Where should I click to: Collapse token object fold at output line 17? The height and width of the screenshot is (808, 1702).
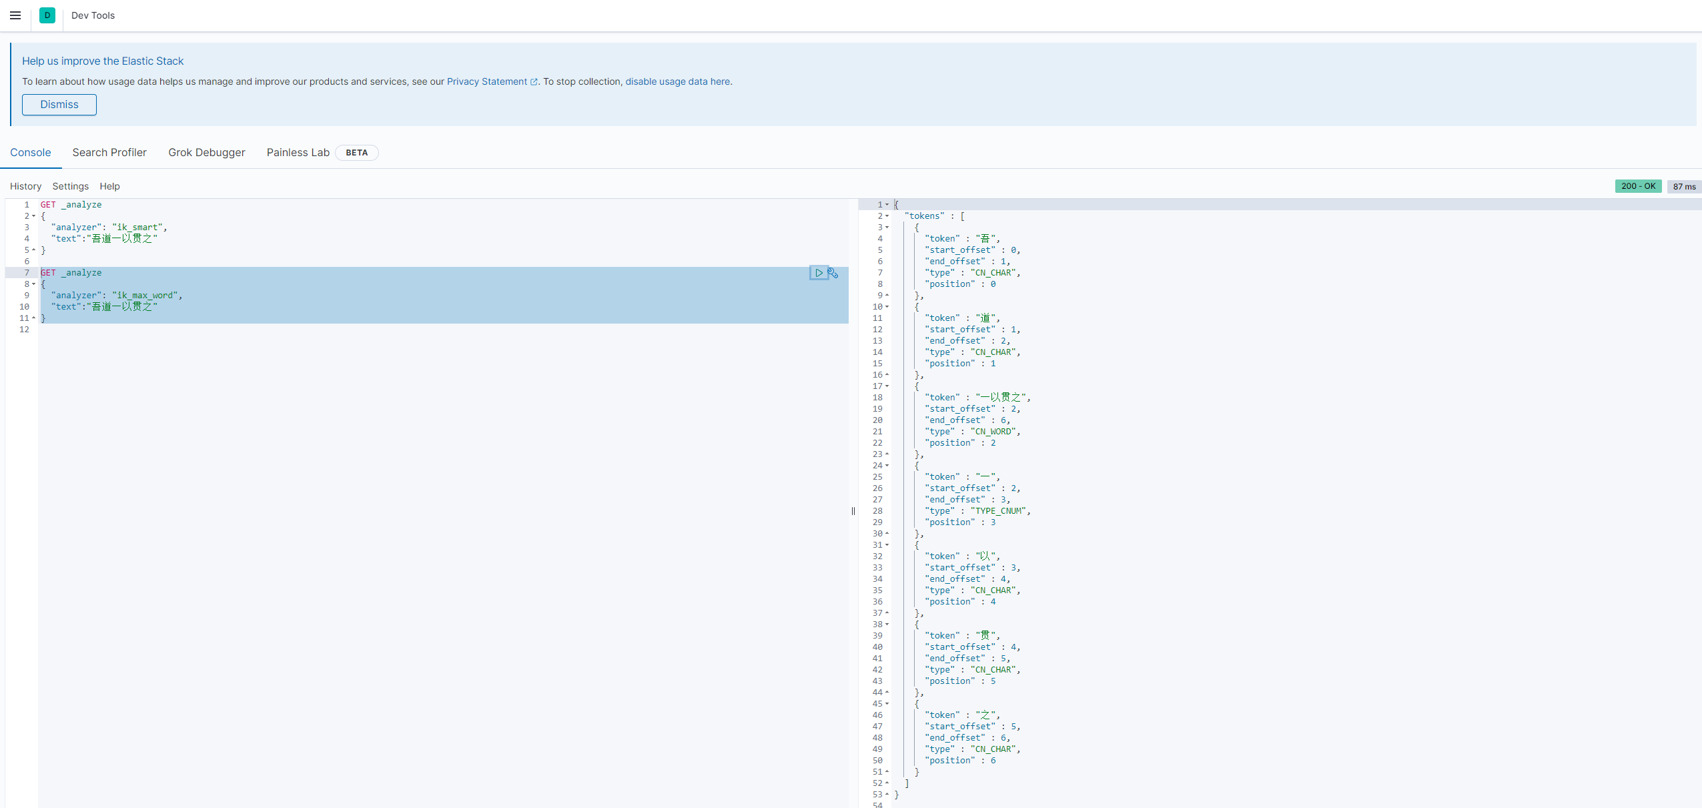coord(887,386)
